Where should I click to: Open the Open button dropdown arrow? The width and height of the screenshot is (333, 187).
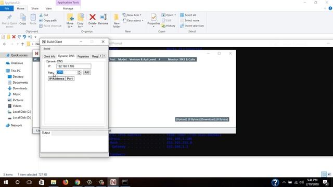[x=175, y=15]
